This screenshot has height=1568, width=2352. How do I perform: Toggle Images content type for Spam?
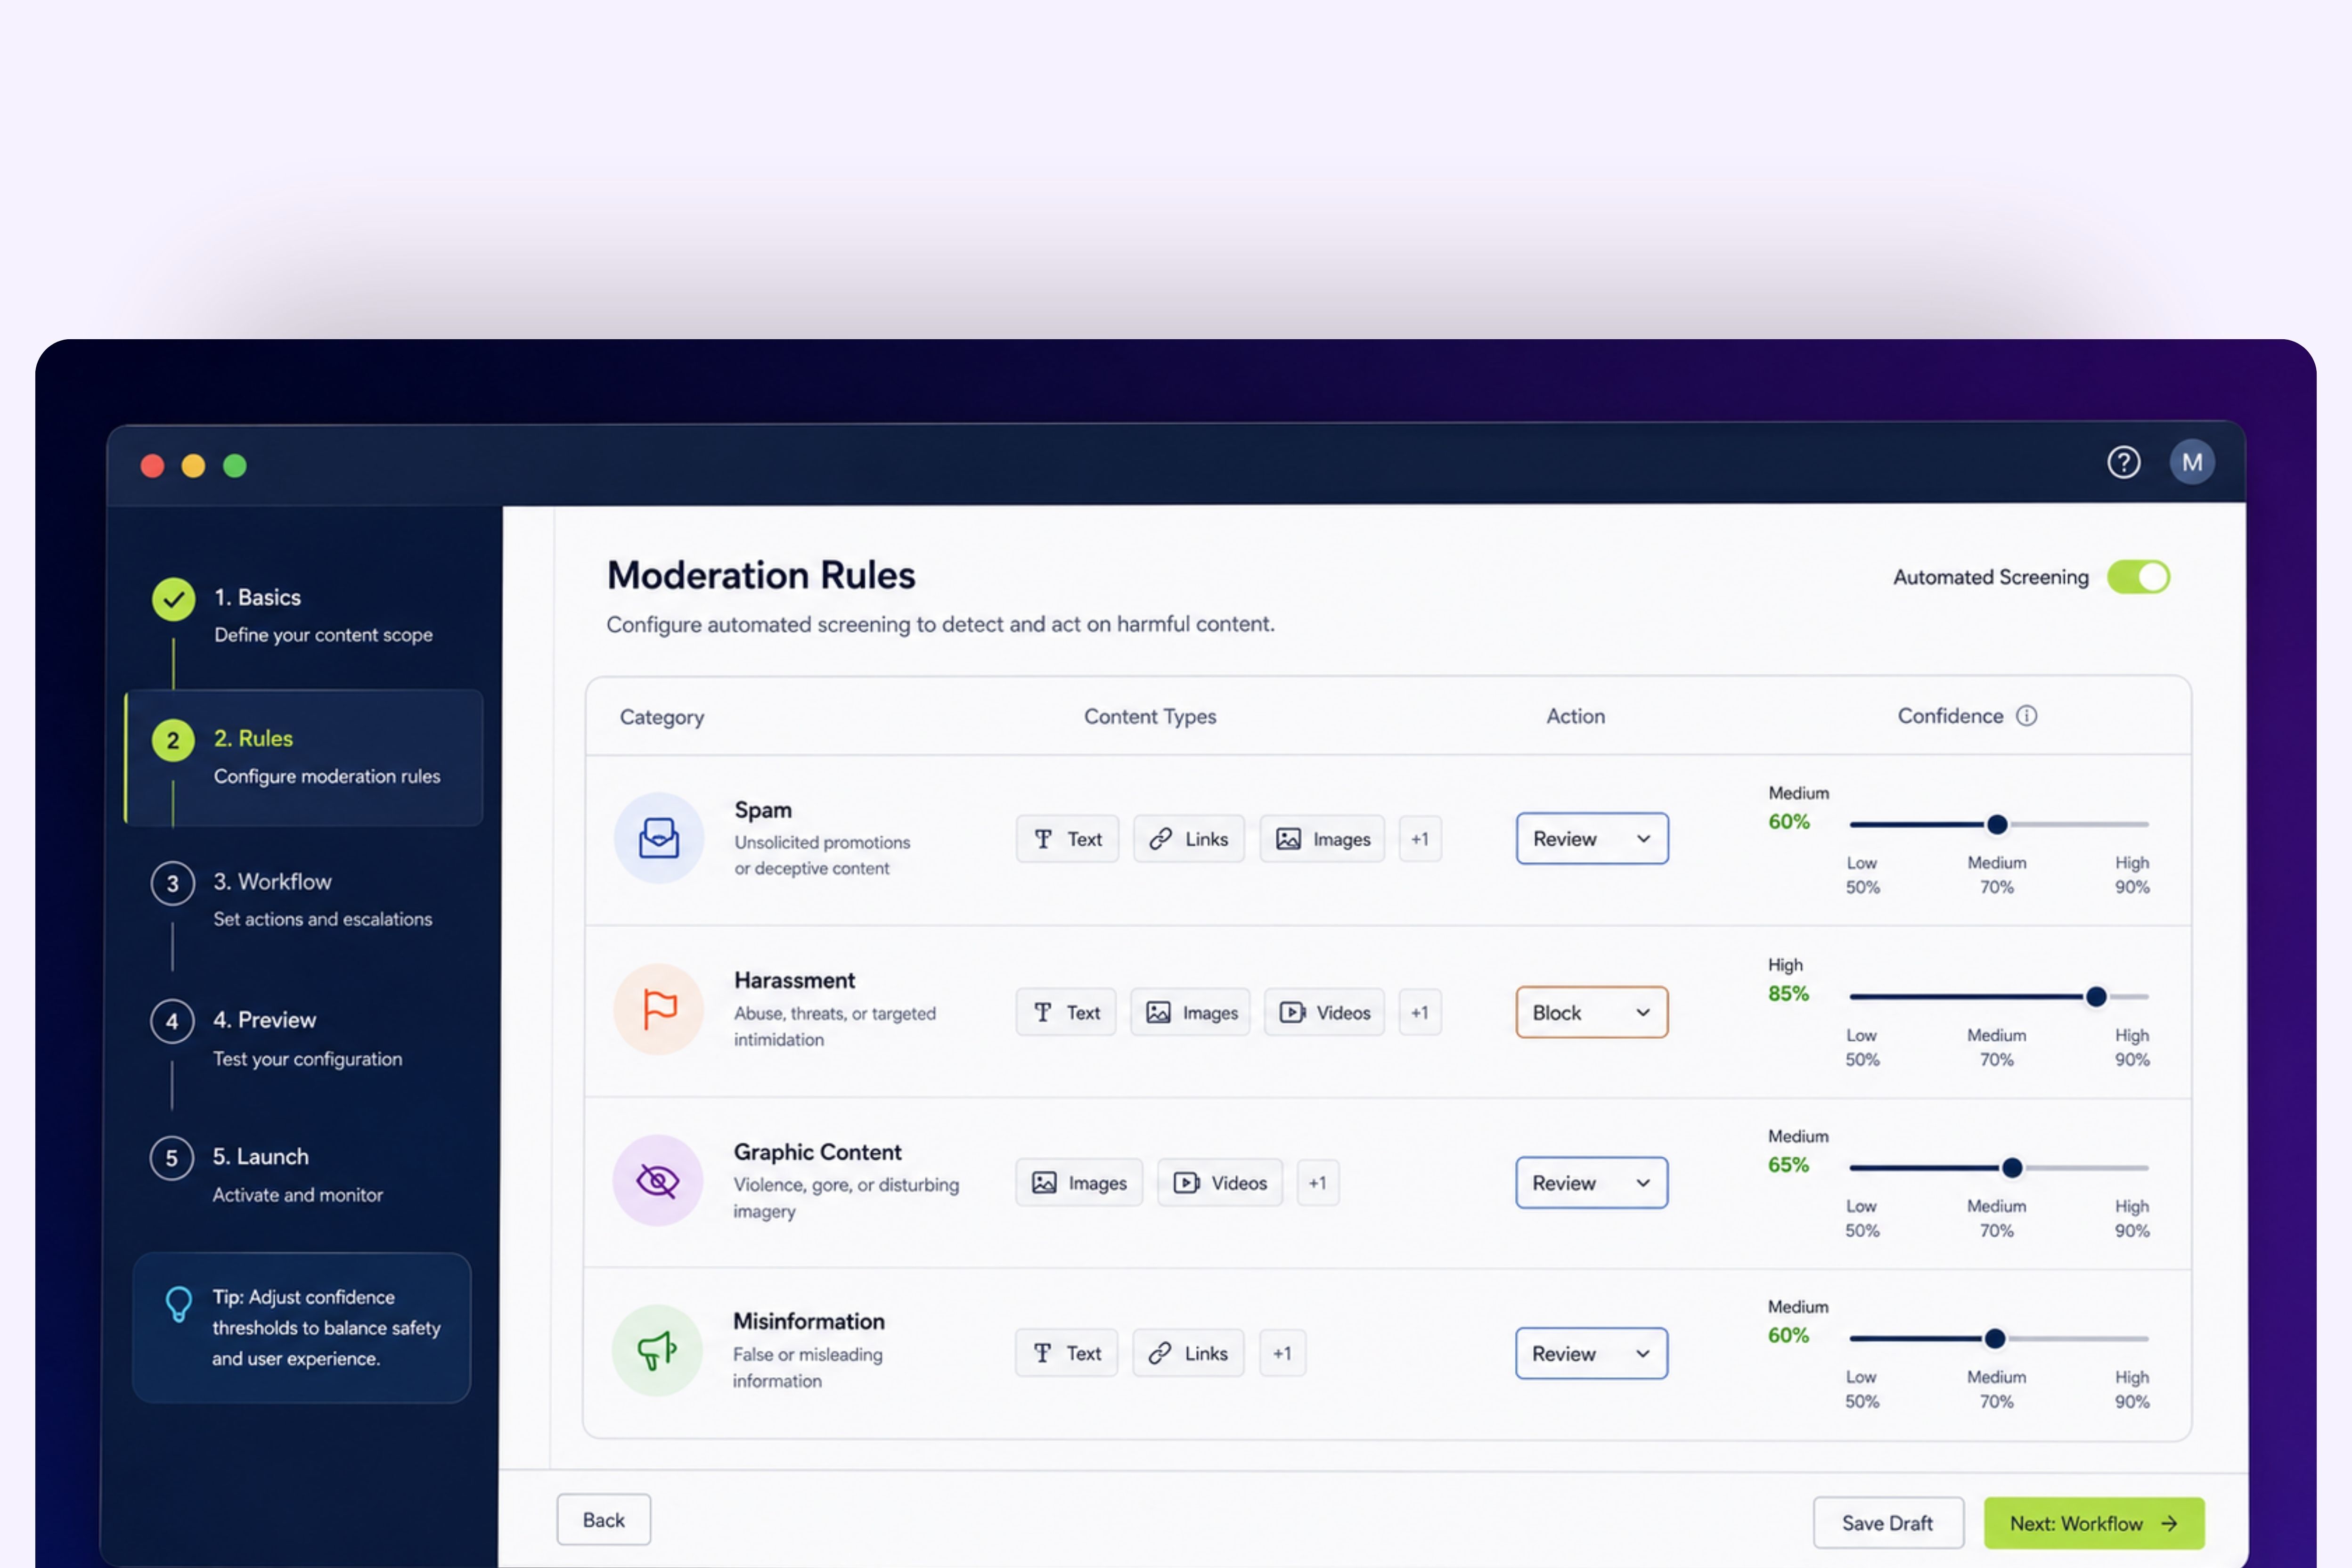click(1322, 839)
